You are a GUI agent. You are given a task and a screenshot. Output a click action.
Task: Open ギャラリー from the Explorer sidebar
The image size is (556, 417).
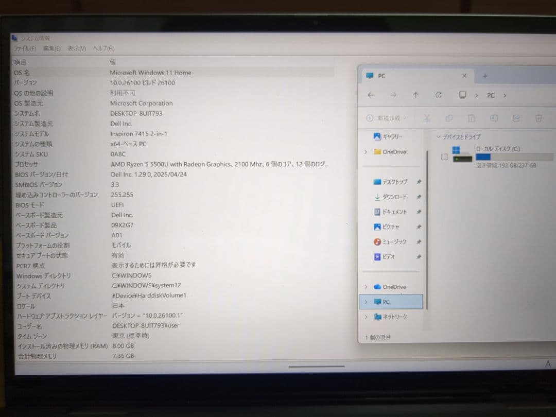pos(387,136)
